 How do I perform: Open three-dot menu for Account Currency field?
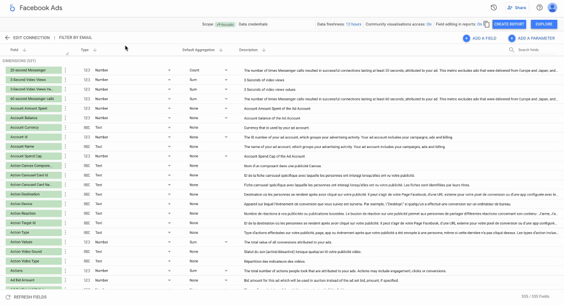[x=65, y=128]
